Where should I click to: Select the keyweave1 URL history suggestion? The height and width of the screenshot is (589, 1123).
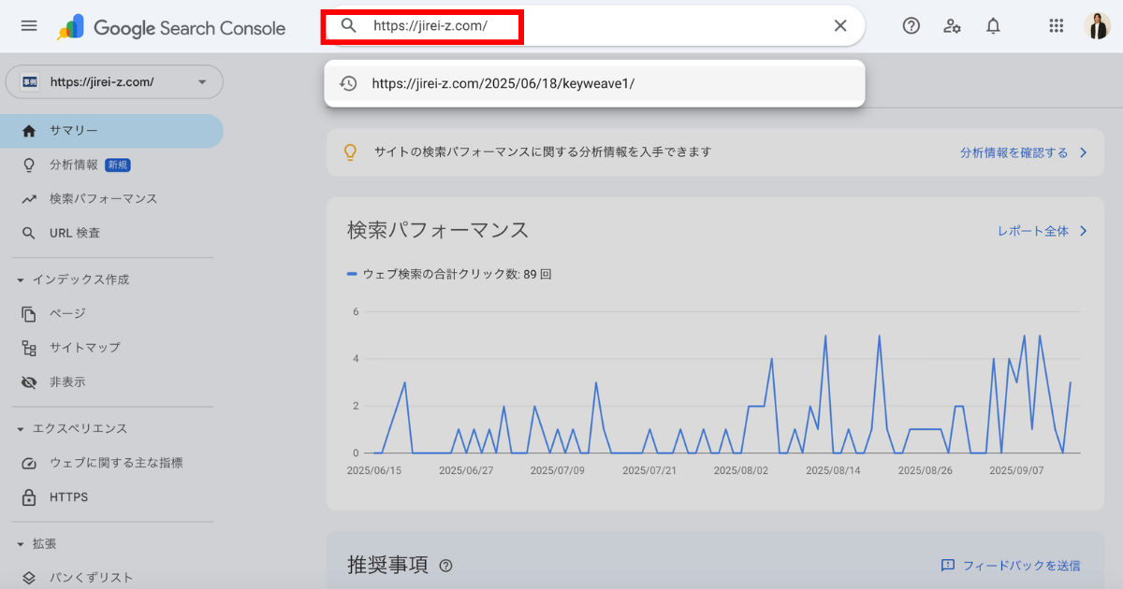(x=595, y=83)
